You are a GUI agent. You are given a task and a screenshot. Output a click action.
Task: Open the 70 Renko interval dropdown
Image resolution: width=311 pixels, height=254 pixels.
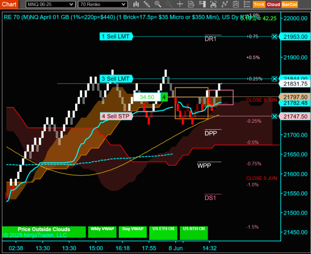(103, 4)
